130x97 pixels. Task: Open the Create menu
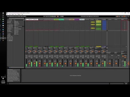[x=13, y=14]
